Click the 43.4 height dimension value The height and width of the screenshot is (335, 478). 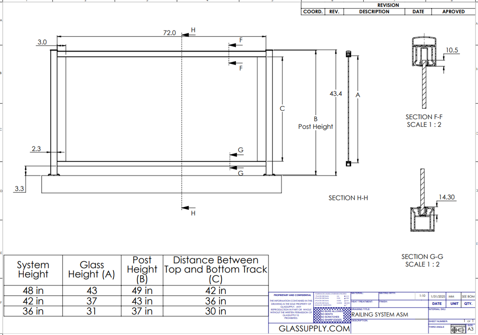(x=336, y=93)
